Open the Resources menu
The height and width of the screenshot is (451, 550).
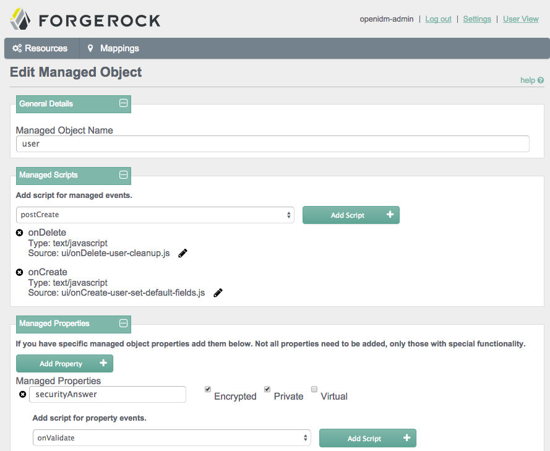41,48
